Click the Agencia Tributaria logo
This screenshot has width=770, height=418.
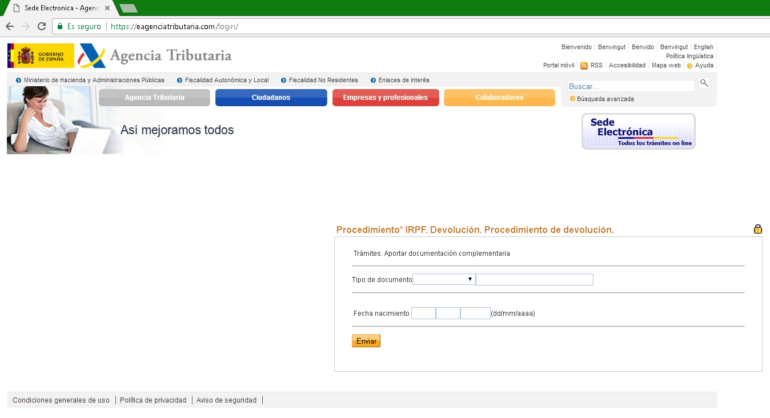tap(155, 55)
